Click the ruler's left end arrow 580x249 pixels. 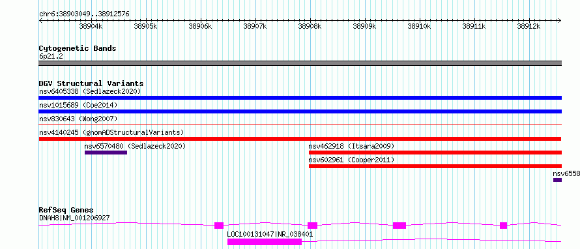tap(40, 21)
